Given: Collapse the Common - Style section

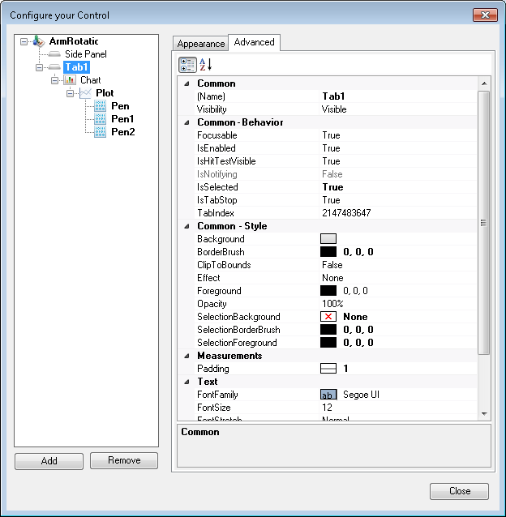Looking at the screenshot, I should (188, 226).
